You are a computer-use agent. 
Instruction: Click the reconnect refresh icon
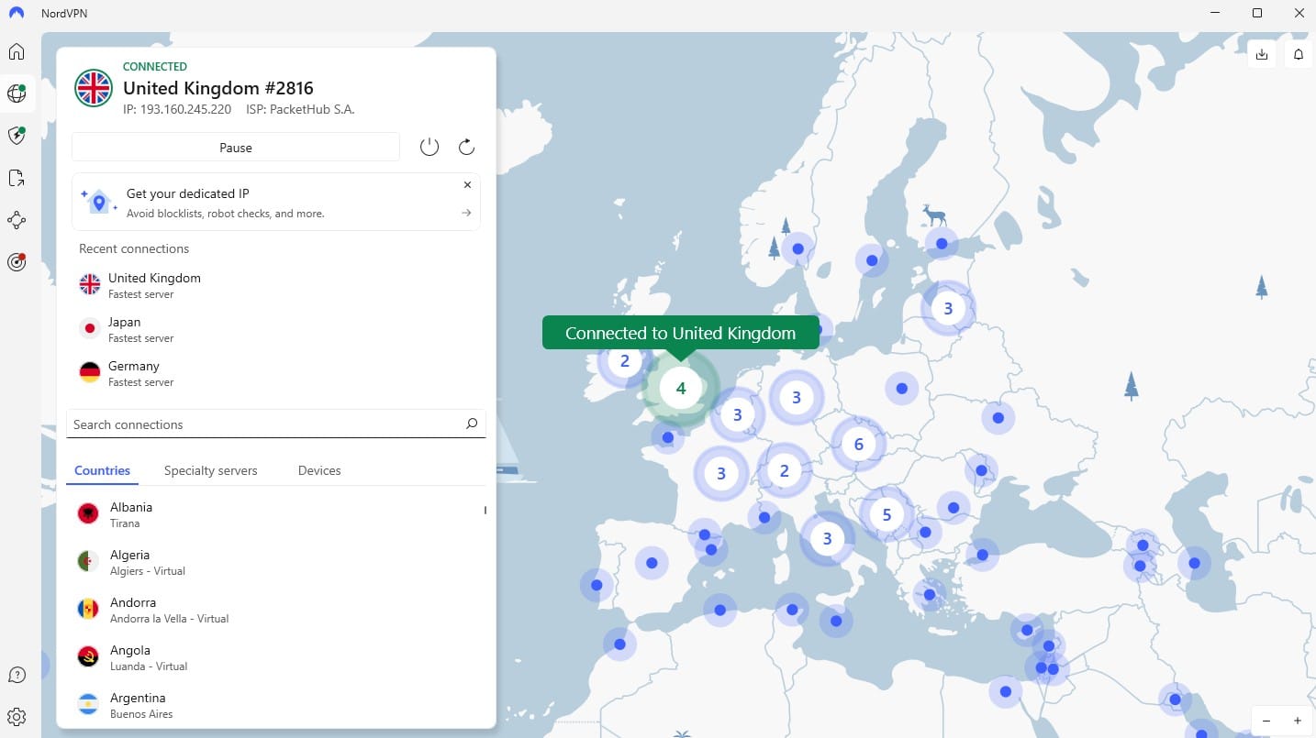point(466,147)
